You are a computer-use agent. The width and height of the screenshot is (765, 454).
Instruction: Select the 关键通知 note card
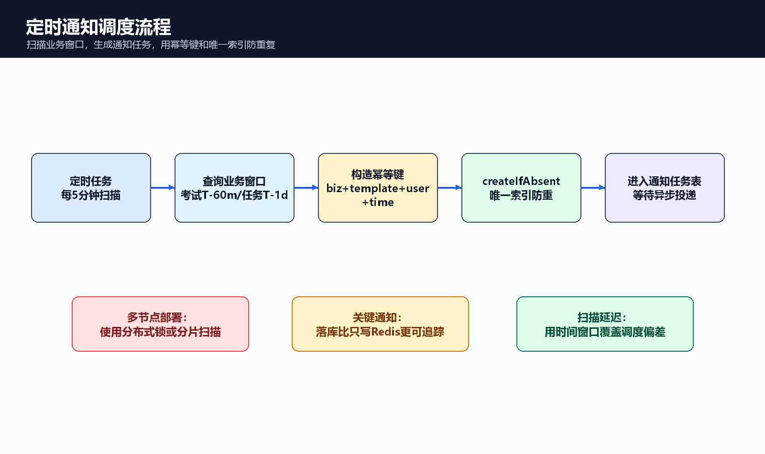pos(380,324)
